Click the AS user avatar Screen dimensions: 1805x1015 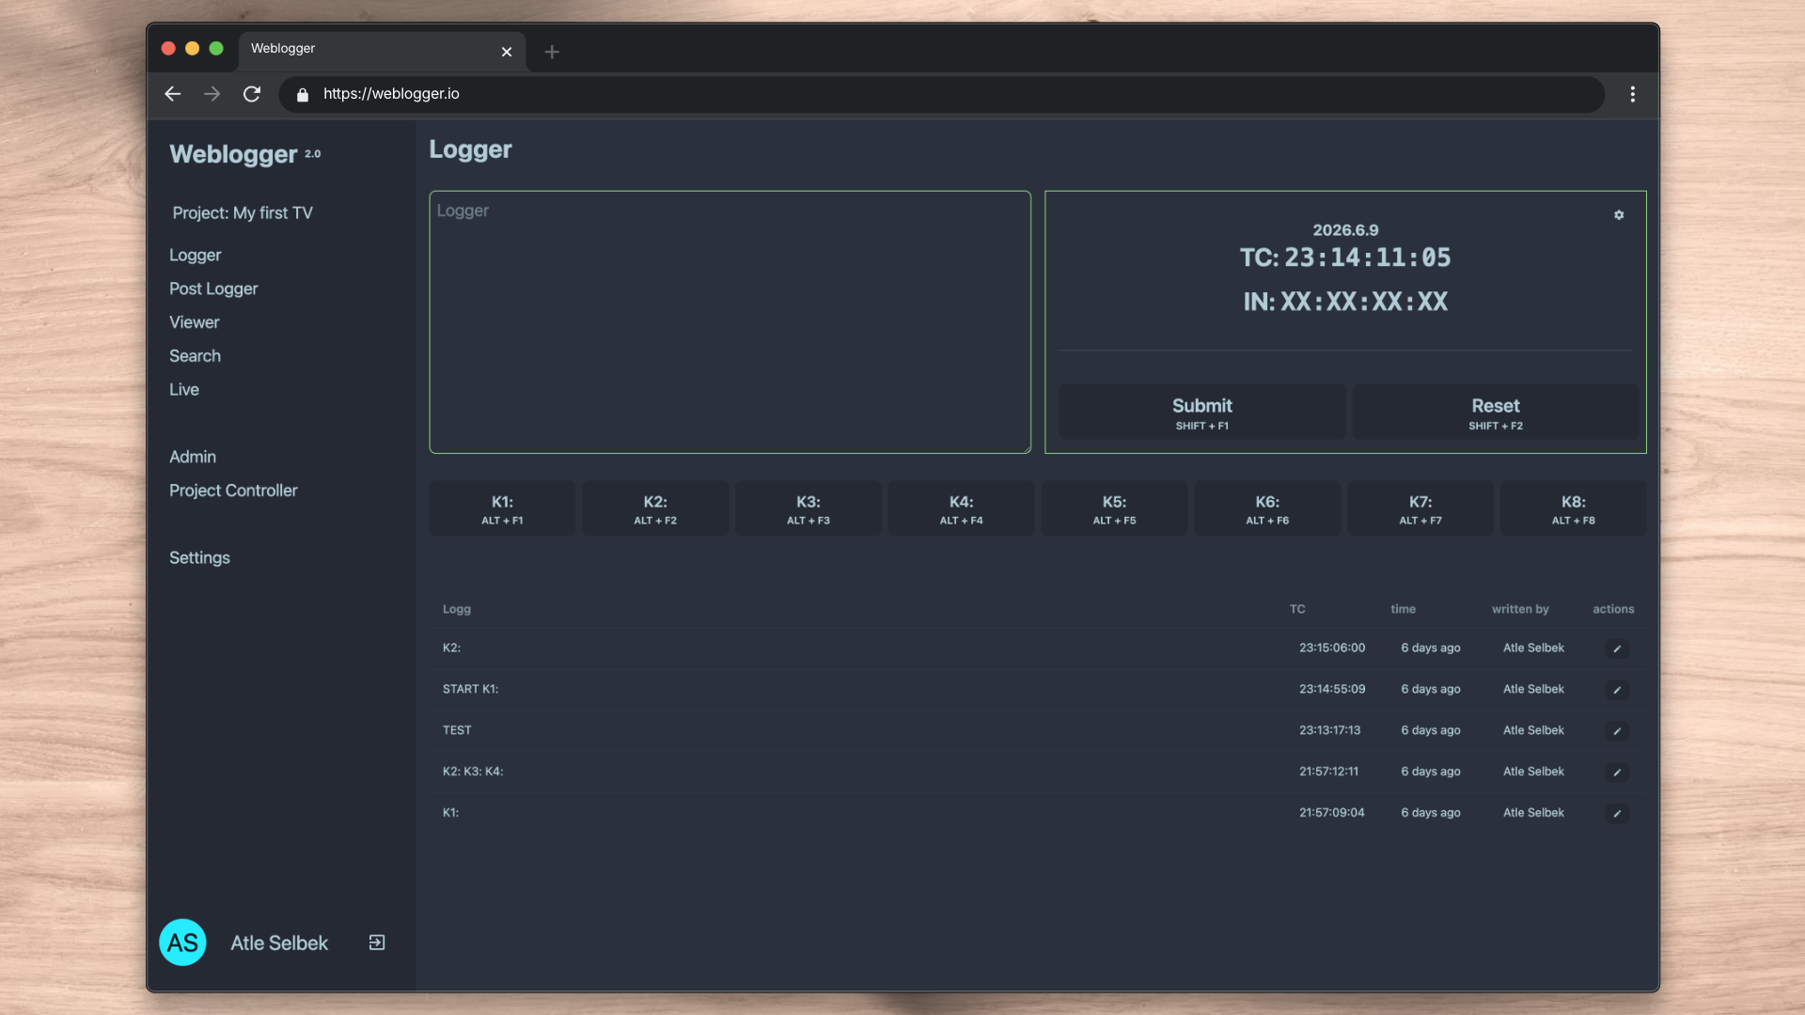click(x=182, y=943)
